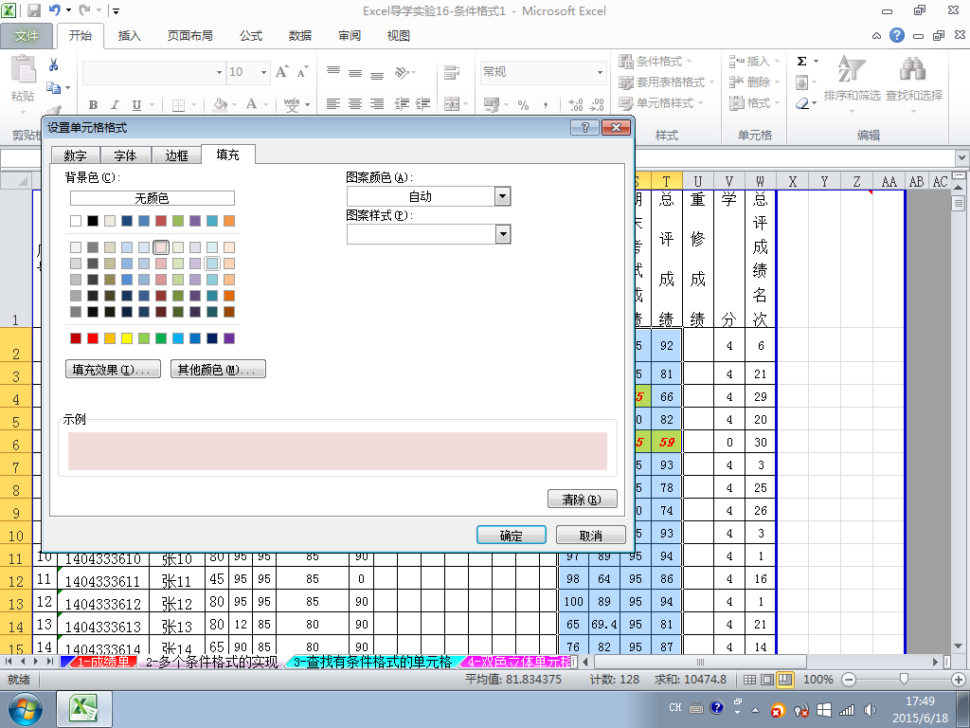Click the dialog help question mark button
The height and width of the screenshot is (728, 970).
pyautogui.click(x=584, y=128)
